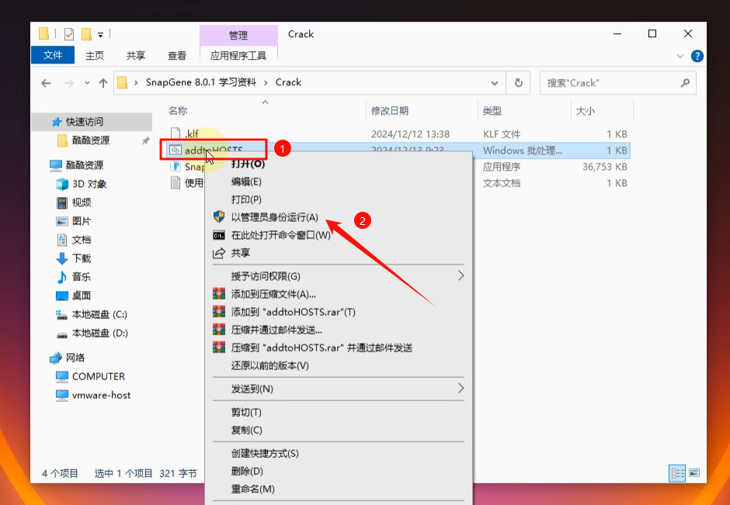Switch to large icons view button
This screenshot has height=505, width=730.
pos(694,472)
